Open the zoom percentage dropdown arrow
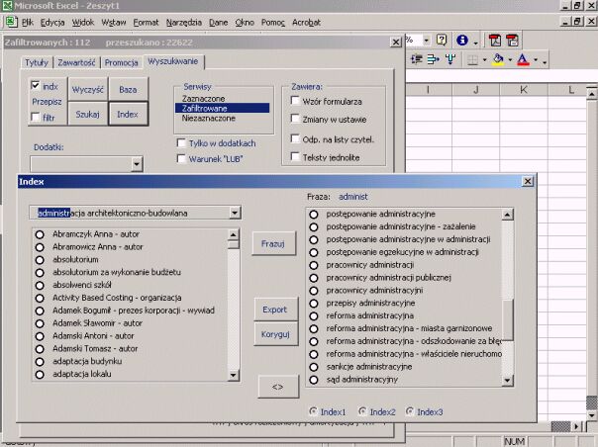This screenshot has width=598, height=447. click(x=428, y=41)
